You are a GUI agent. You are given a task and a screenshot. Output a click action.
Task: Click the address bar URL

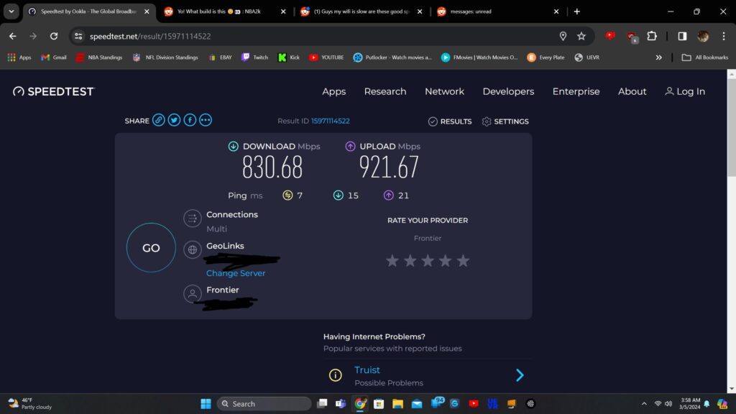[150, 36]
